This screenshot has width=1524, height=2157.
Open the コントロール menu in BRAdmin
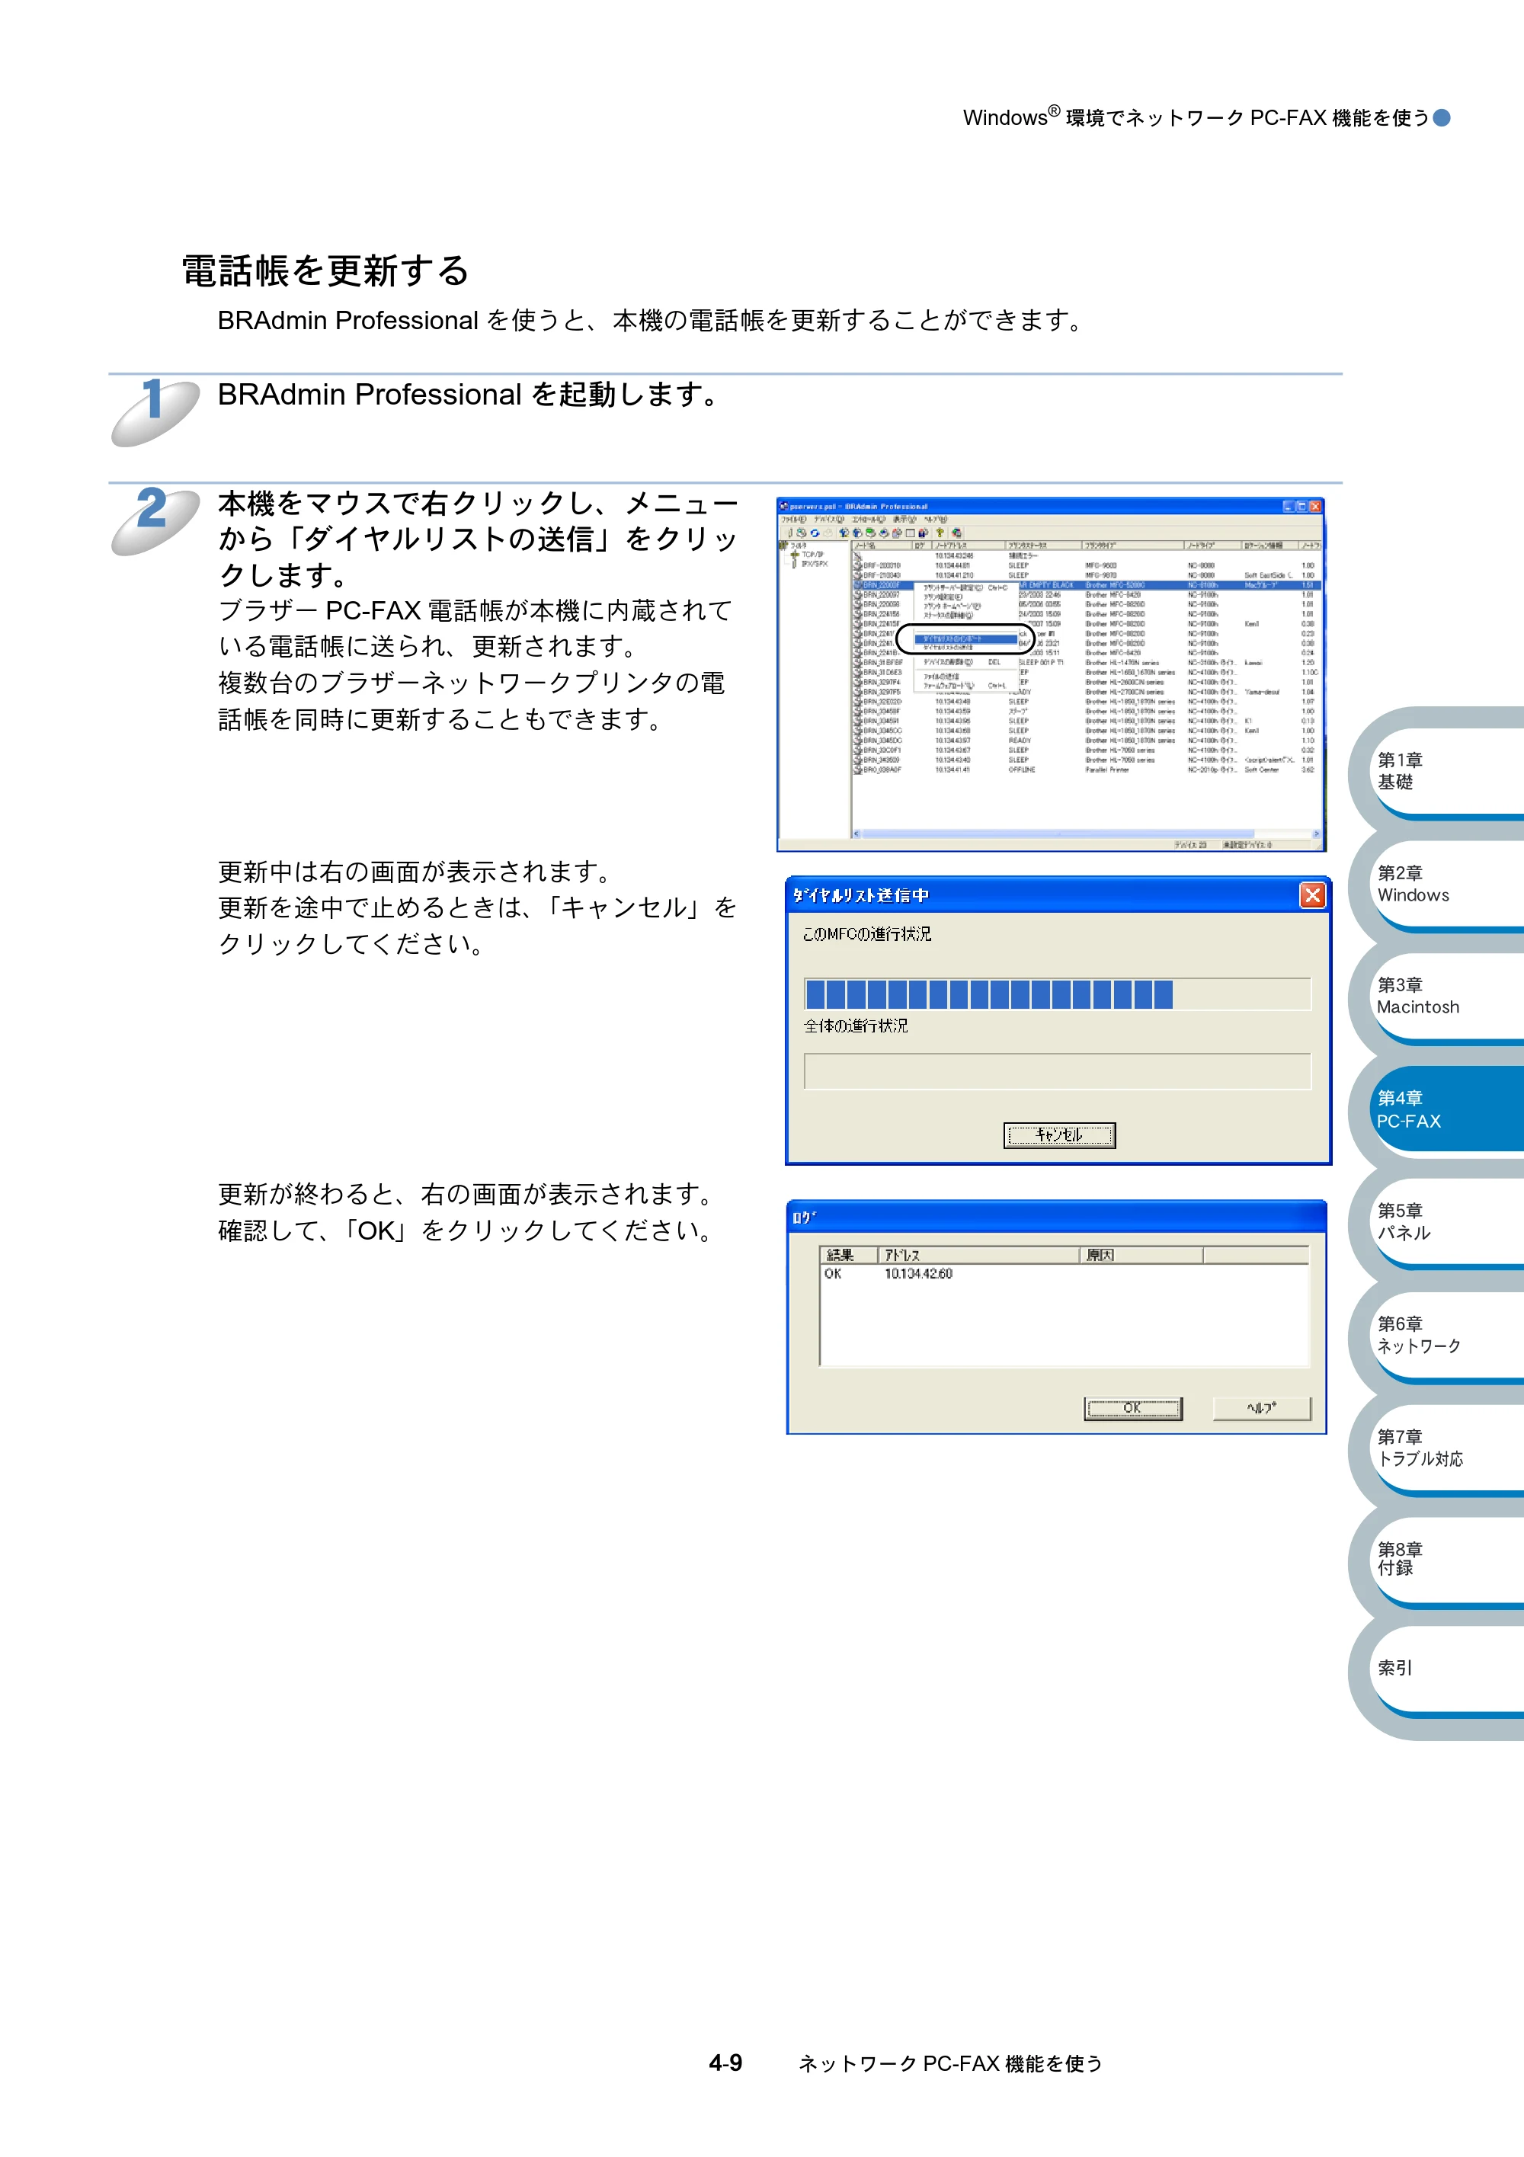point(869,520)
